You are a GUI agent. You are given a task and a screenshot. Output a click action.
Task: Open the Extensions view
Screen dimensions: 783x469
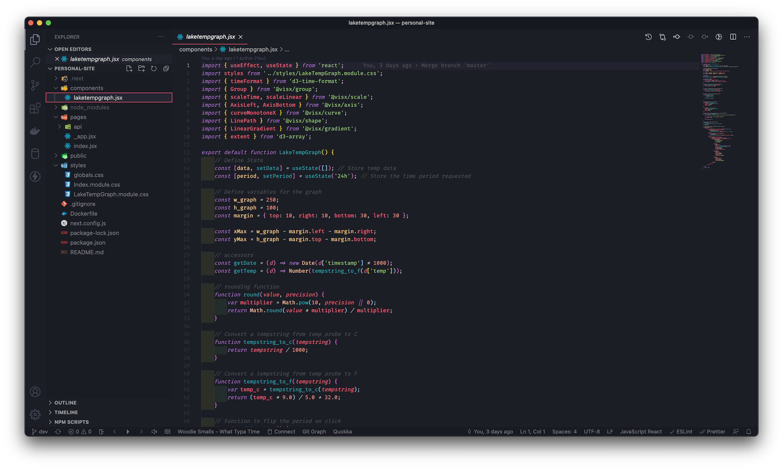pos(35,108)
